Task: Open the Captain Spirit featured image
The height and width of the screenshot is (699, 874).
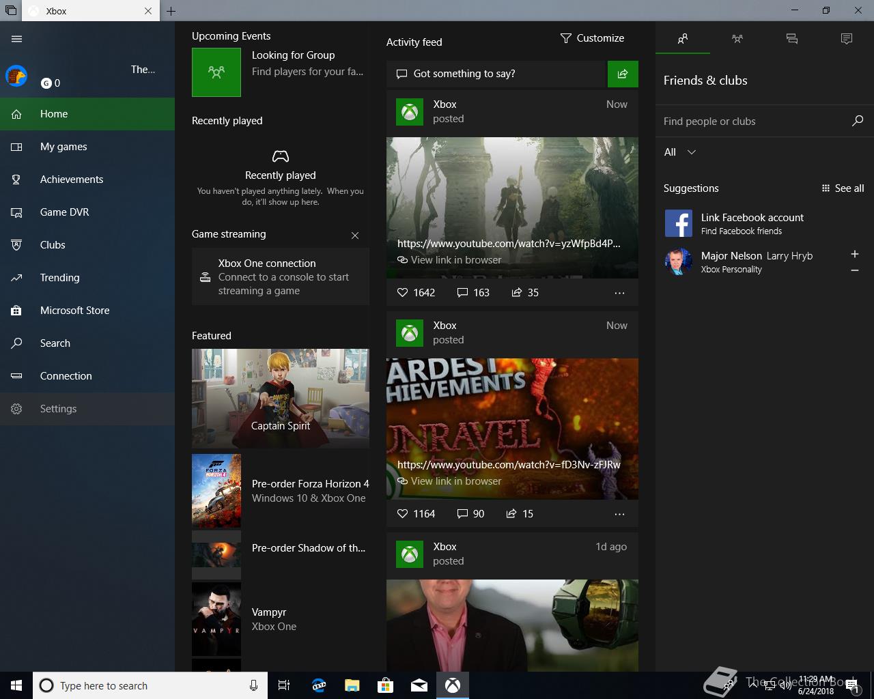Action: (x=281, y=399)
